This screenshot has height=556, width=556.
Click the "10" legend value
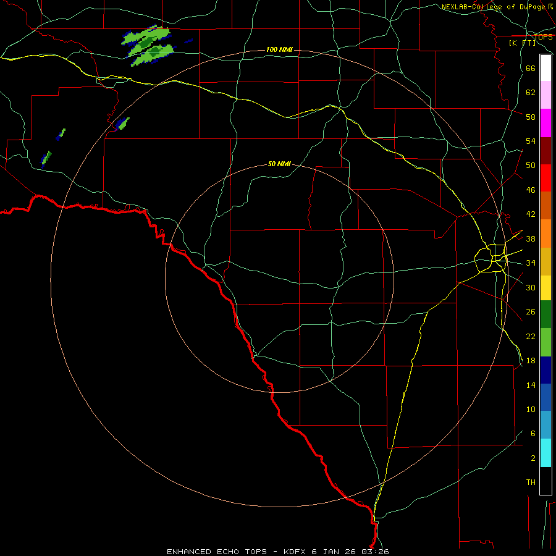point(531,410)
